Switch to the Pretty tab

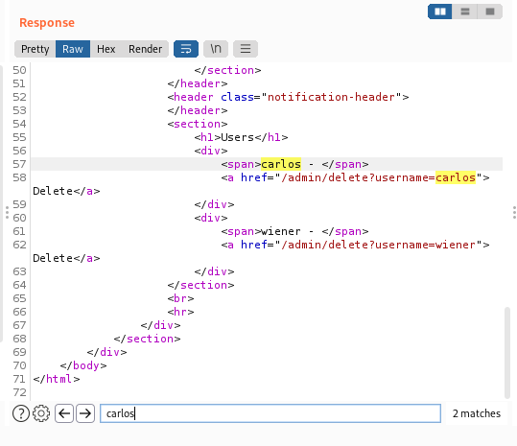35,49
